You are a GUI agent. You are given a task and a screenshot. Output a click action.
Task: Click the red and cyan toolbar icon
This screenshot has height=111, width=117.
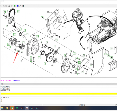point(23,6)
